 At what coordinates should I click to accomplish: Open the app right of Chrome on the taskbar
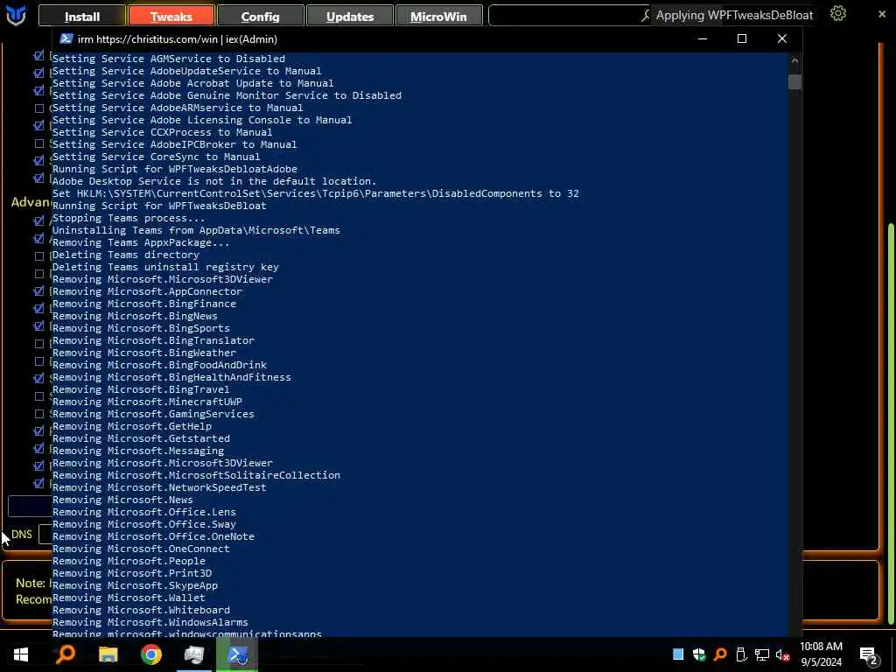[193, 654]
